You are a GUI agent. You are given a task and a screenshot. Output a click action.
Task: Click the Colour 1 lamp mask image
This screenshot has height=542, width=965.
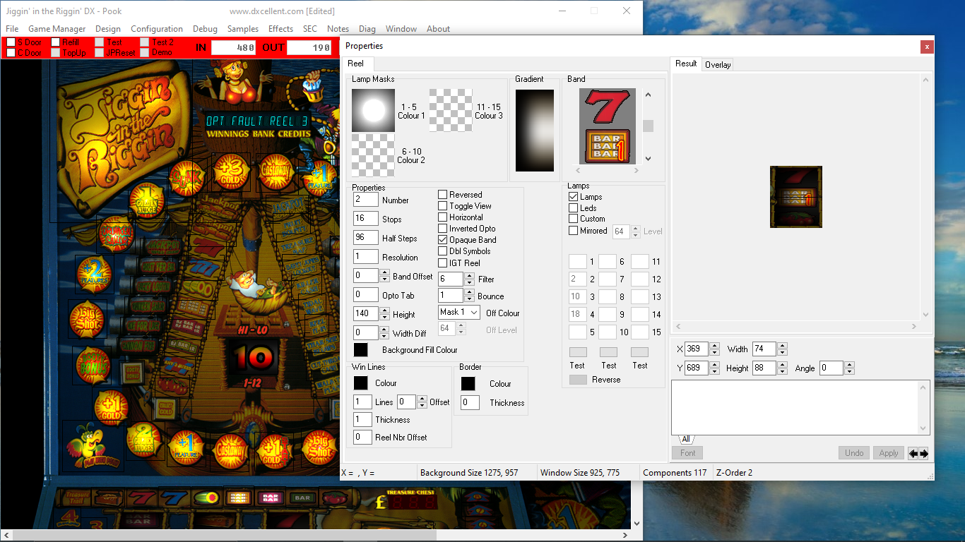coord(373,110)
